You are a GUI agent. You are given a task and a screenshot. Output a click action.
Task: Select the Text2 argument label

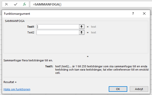(31, 32)
